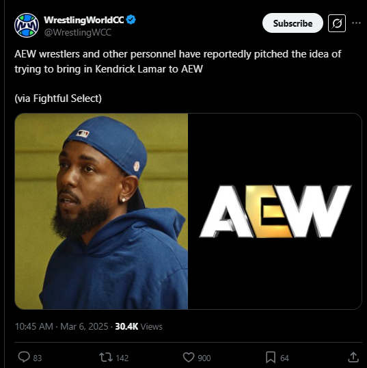Click the 64 bookmarks count
This screenshot has width=367, height=368.
(284, 358)
